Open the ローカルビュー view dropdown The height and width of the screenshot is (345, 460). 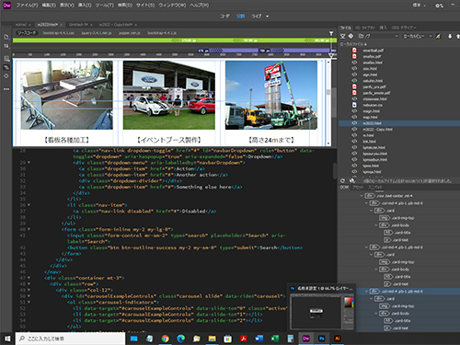click(x=418, y=36)
